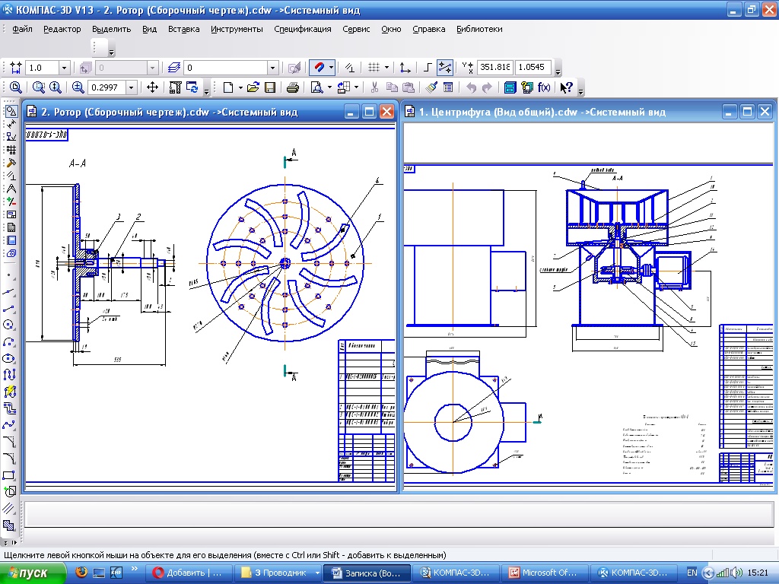This screenshot has height=584, width=779.
Task: Switch to the Geometry panel
Action: 11,111
